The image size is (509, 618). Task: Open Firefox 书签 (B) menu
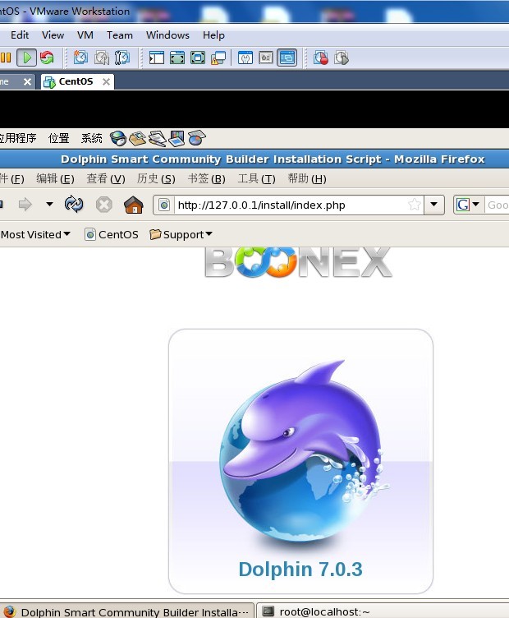tap(206, 179)
